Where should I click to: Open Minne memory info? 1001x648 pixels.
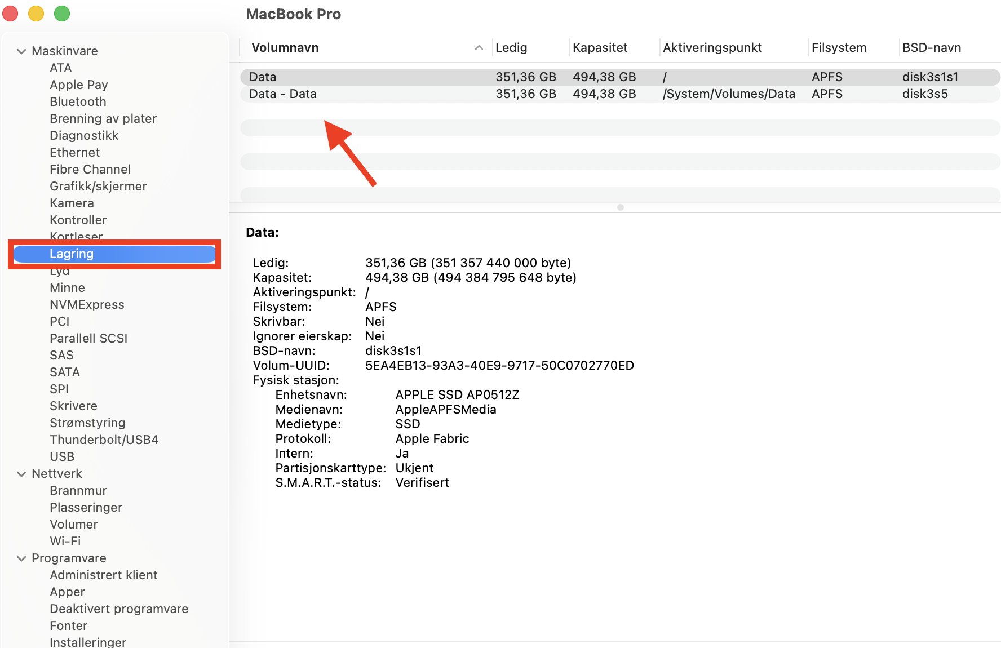(x=67, y=288)
